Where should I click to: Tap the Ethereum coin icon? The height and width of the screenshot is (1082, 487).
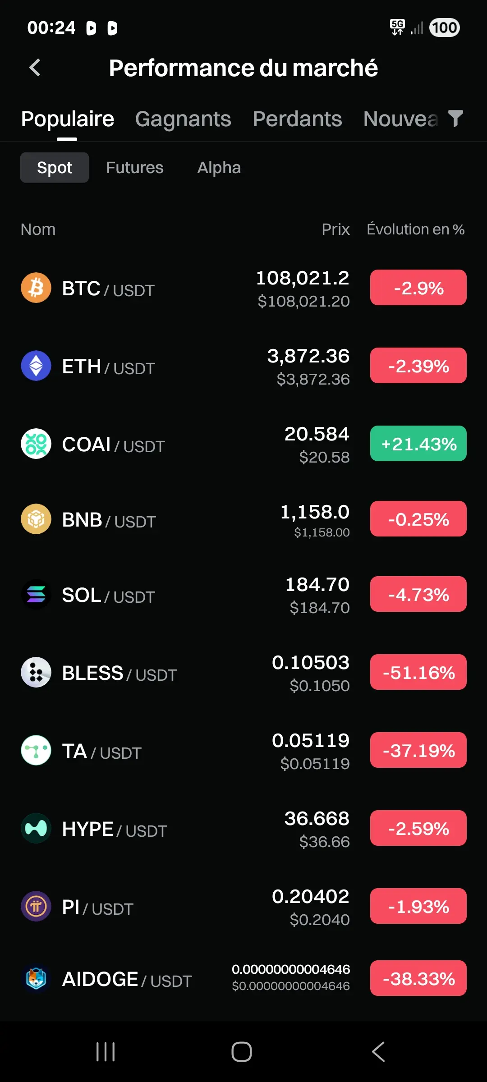coord(36,366)
